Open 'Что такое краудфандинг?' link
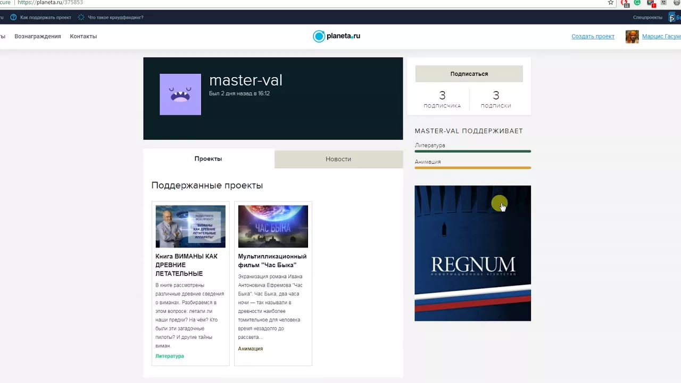This screenshot has height=383, width=681. 115,18
